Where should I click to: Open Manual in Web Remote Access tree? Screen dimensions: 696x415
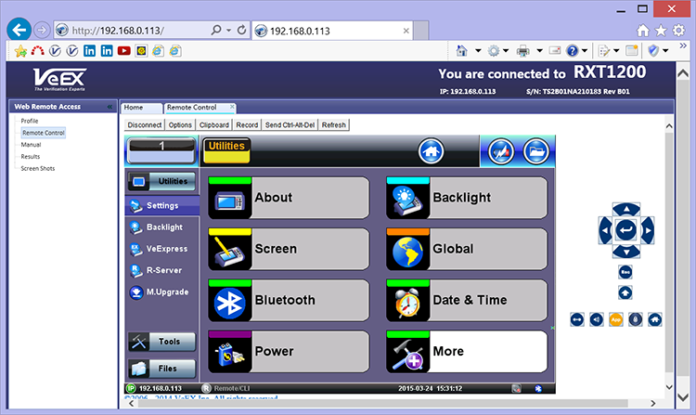pos(31,145)
